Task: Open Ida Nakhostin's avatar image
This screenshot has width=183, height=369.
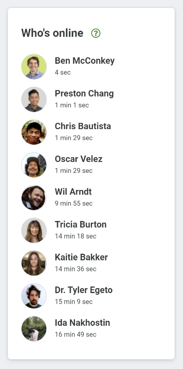Action: click(34, 328)
